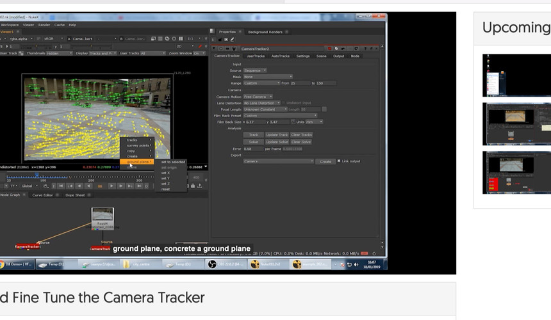The height and width of the screenshot is (320, 551).
Task: Switch to the Dope Sheet tab
Action: [x=75, y=195]
